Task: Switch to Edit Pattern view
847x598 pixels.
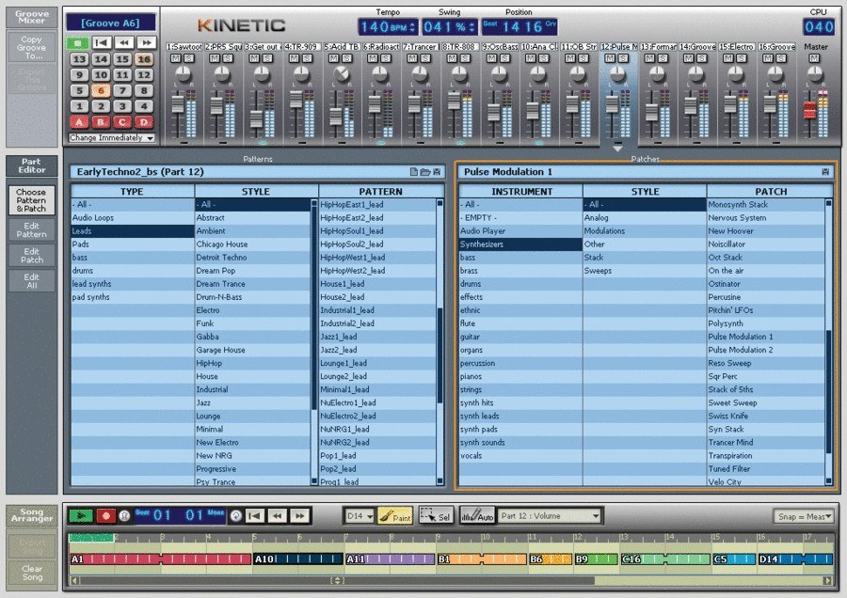Action: (32, 228)
